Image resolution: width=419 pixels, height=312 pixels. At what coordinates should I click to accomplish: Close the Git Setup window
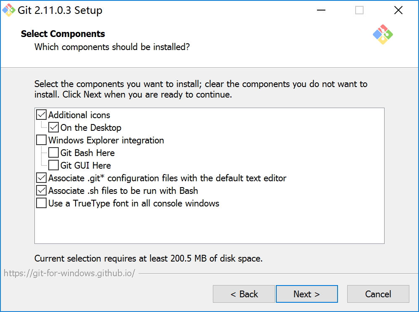pyautogui.click(x=398, y=11)
